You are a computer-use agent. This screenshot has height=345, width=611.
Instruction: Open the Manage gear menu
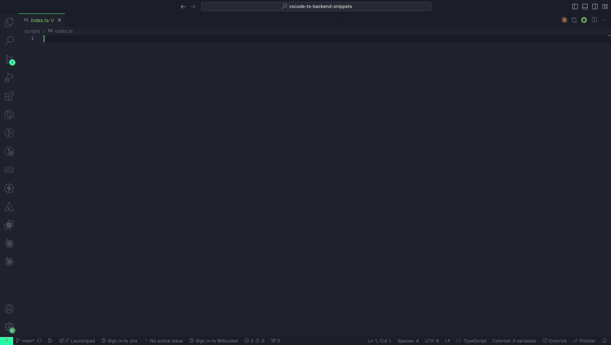9,327
